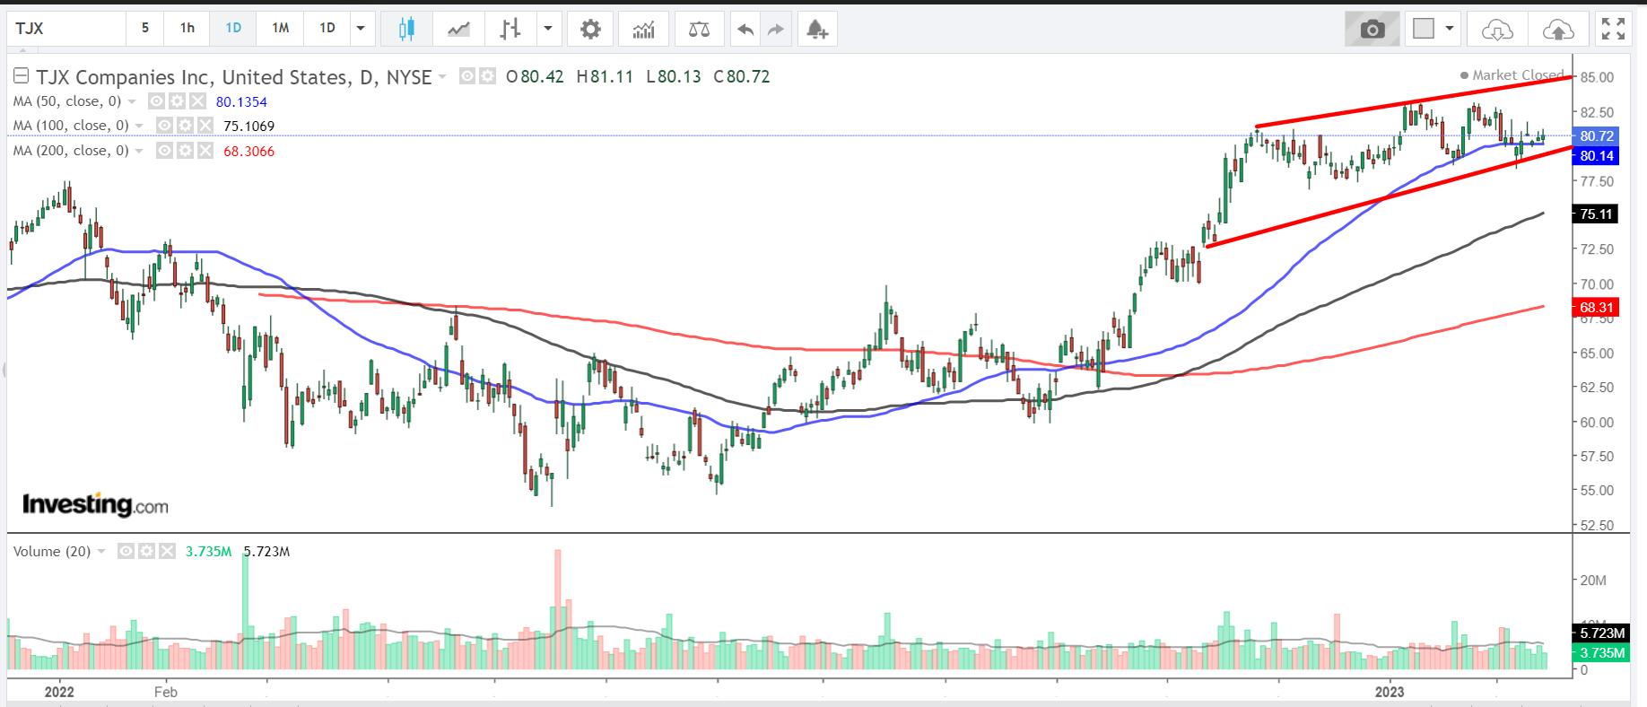This screenshot has height=707, width=1647.
Task: Hide the MA 50 line via eye icon
Action: (156, 101)
